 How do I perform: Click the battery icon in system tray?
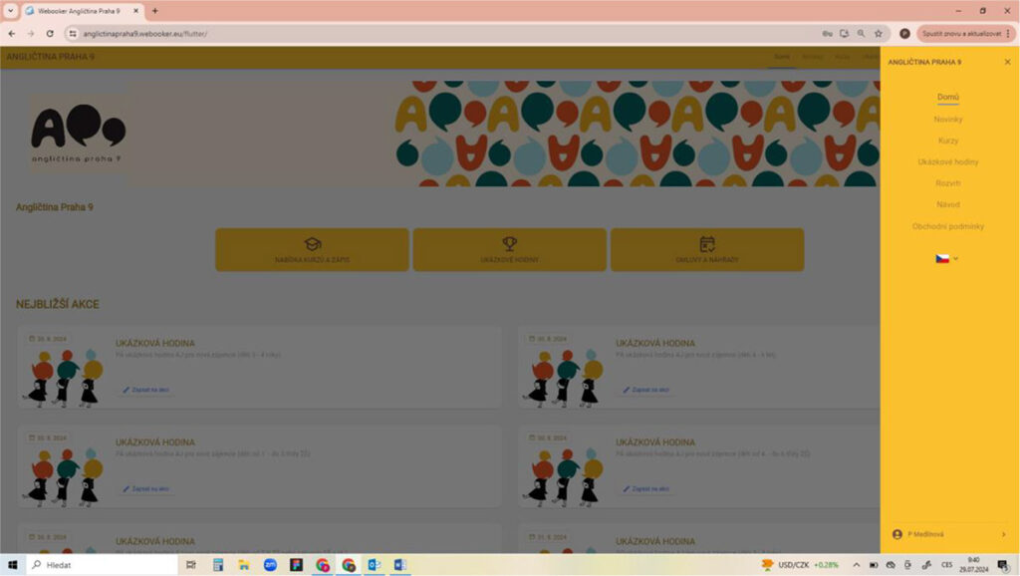pos(874,565)
